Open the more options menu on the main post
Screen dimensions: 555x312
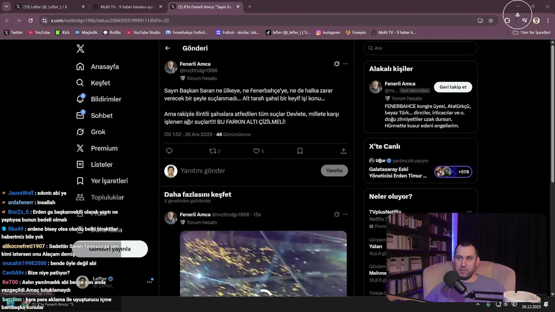tap(346, 64)
